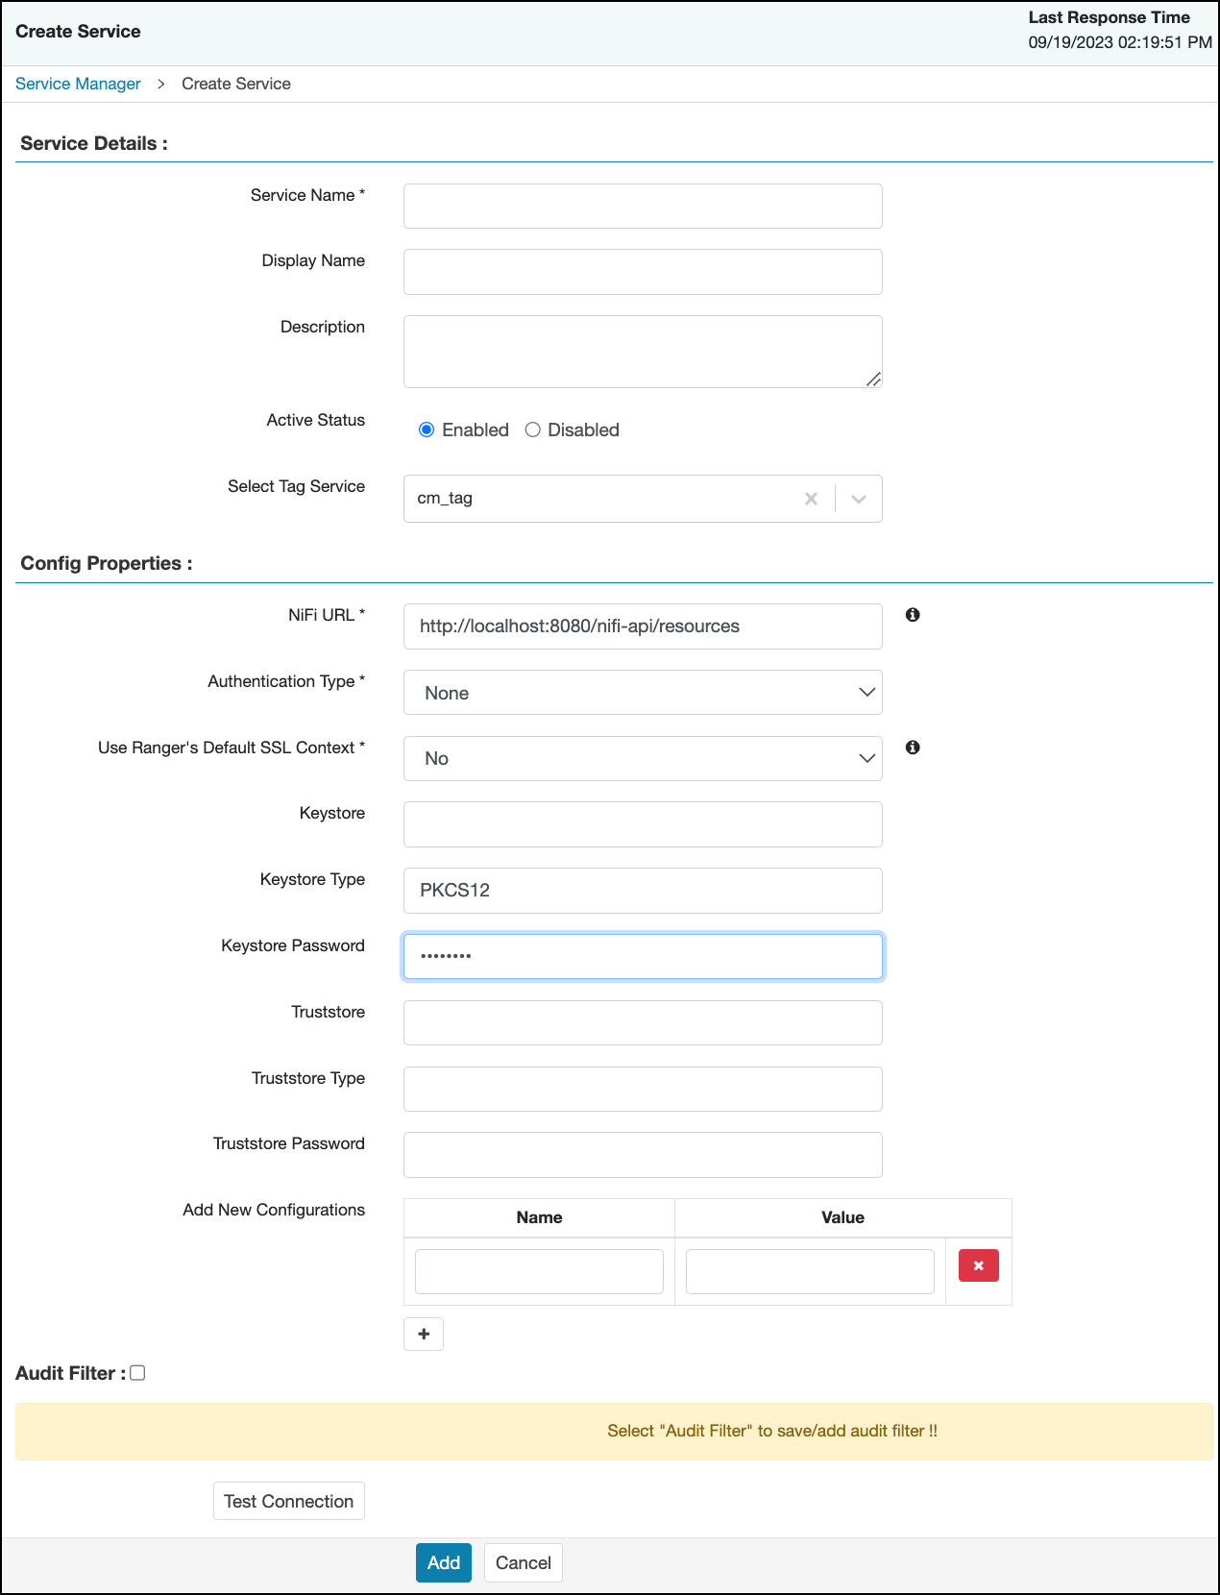Image resolution: width=1220 pixels, height=1595 pixels.
Task: Click info icon beside Default SSL Context
Action: coord(913,748)
